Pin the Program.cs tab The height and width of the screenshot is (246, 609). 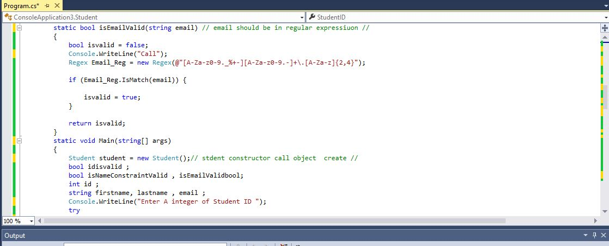coord(47,6)
